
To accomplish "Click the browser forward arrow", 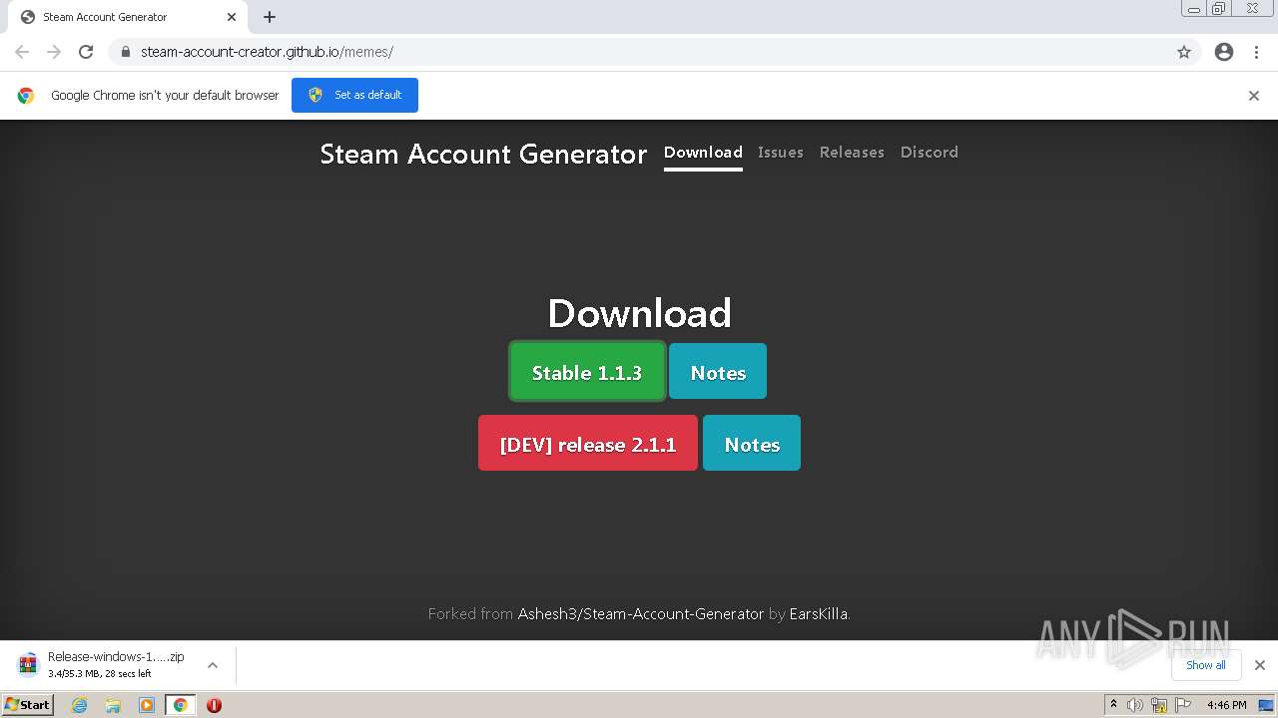I will 54,52.
